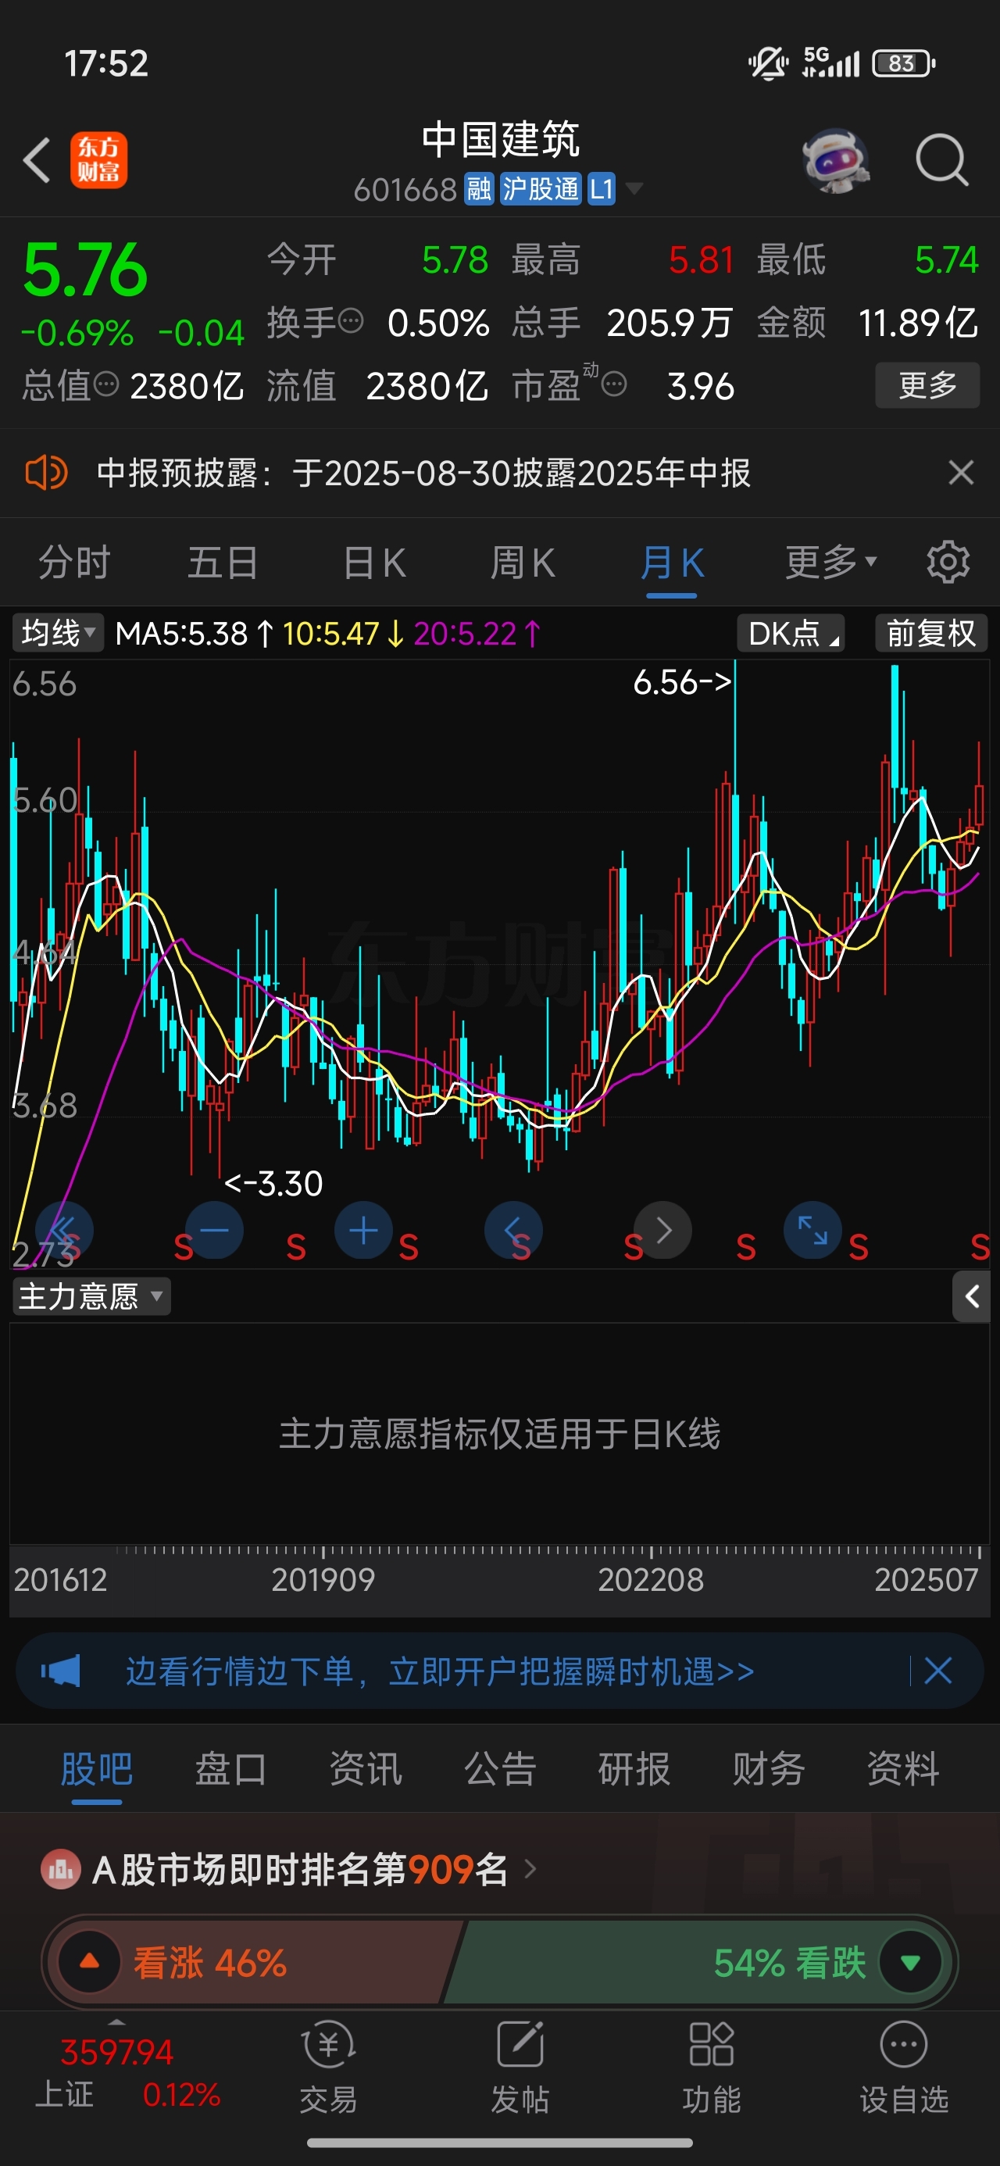
Task: Tap 更多 quote details button
Action: point(927,385)
